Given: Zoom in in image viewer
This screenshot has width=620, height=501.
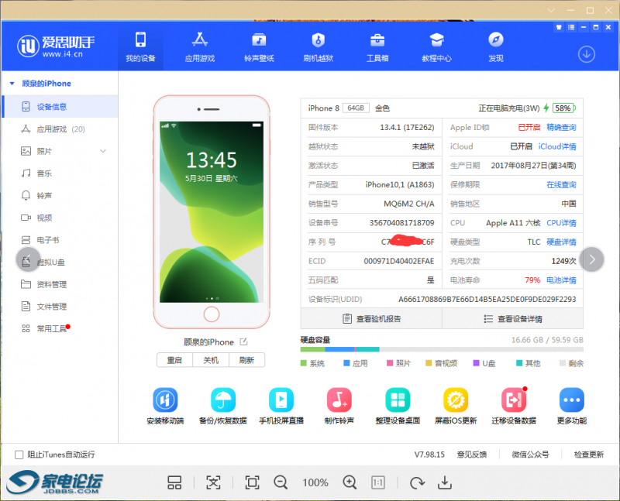Looking at the screenshot, I should click(350, 482).
